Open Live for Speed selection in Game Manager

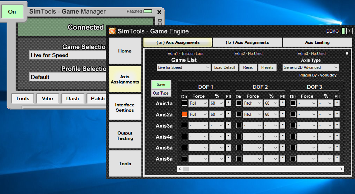(x=68, y=55)
